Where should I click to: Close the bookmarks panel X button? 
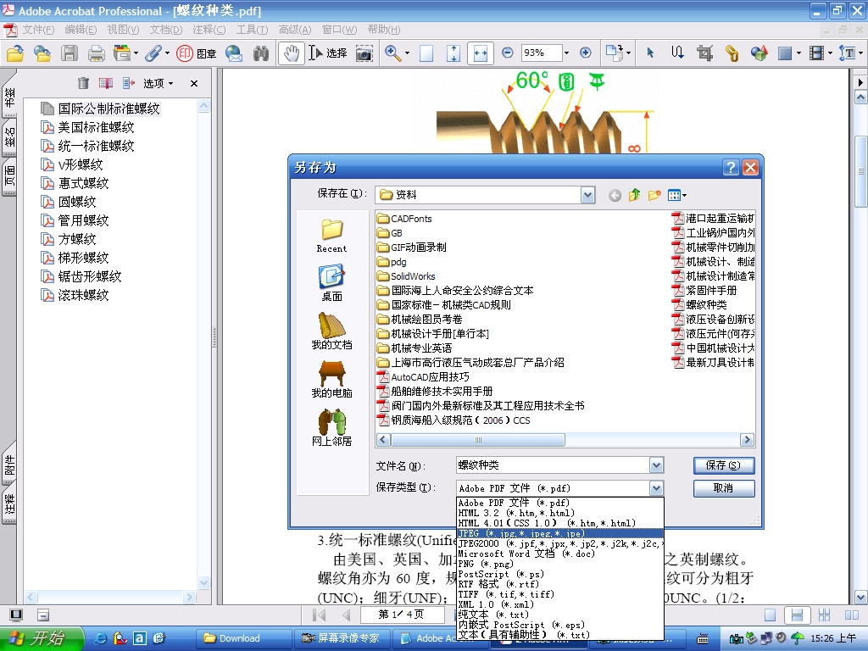pyautogui.click(x=194, y=83)
